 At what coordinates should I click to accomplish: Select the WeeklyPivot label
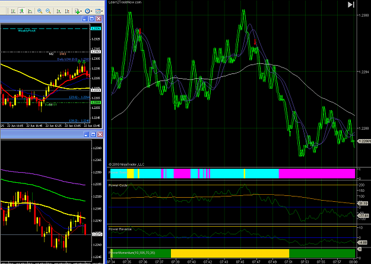[x=27, y=31]
